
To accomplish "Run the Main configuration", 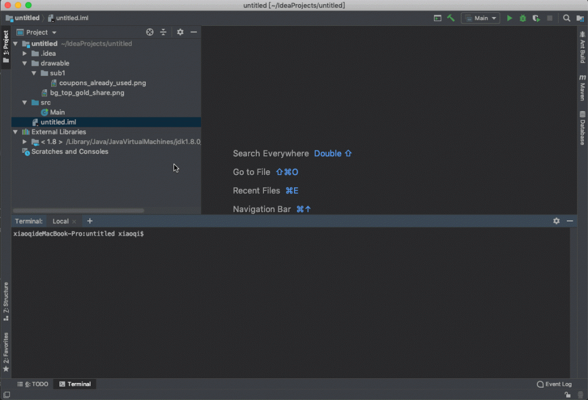I will tap(509, 18).
